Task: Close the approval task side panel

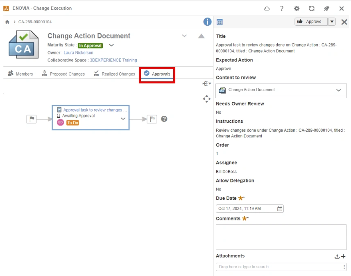Action: click(344, 22)
